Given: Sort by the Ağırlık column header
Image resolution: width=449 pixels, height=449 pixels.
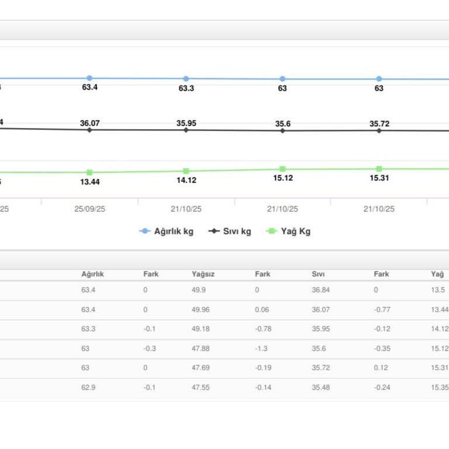Looking at the screenshot, I should (92, 274).
